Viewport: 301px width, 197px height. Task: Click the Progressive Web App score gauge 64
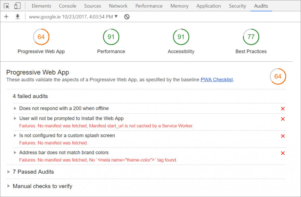(41, 37)
